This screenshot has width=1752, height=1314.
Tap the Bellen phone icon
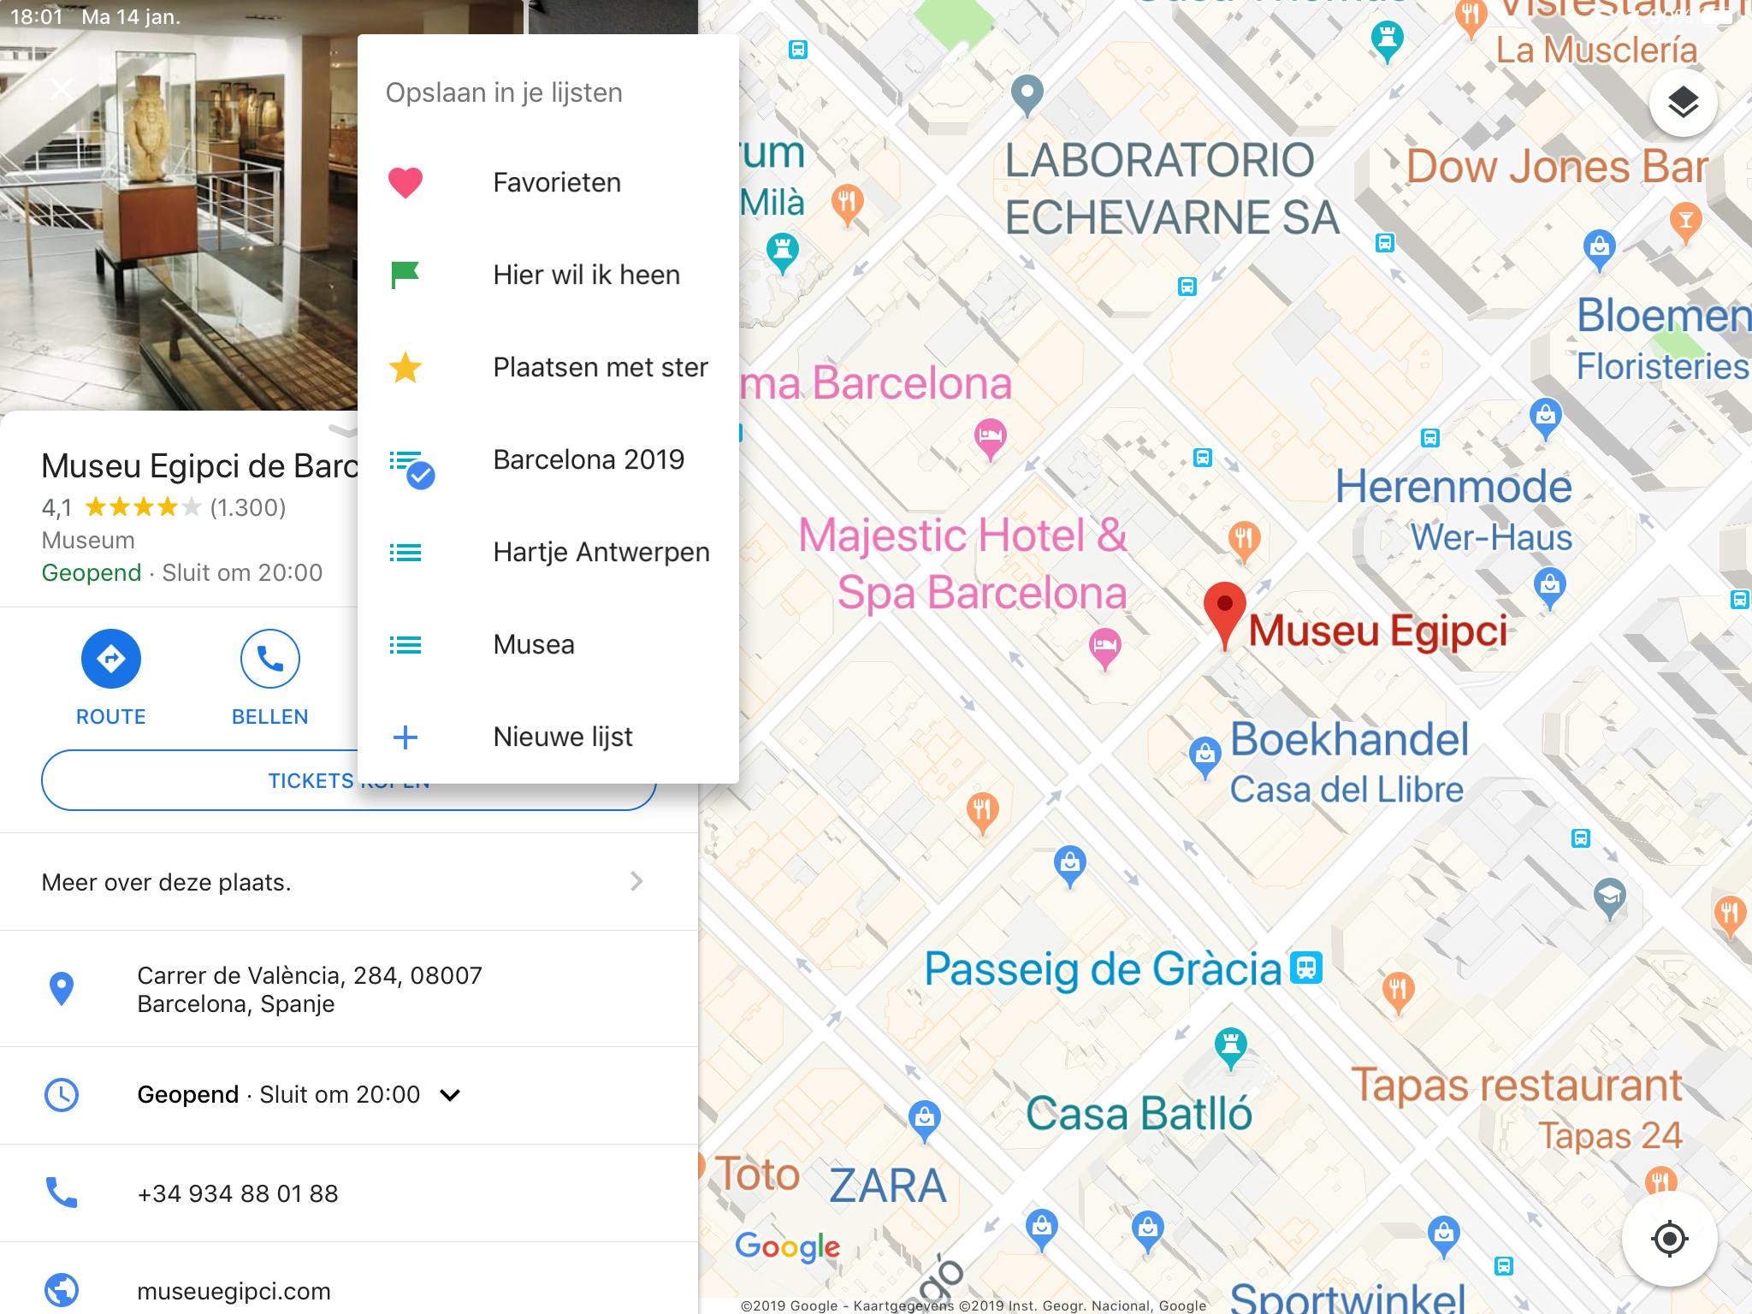[x=270, y=659]
